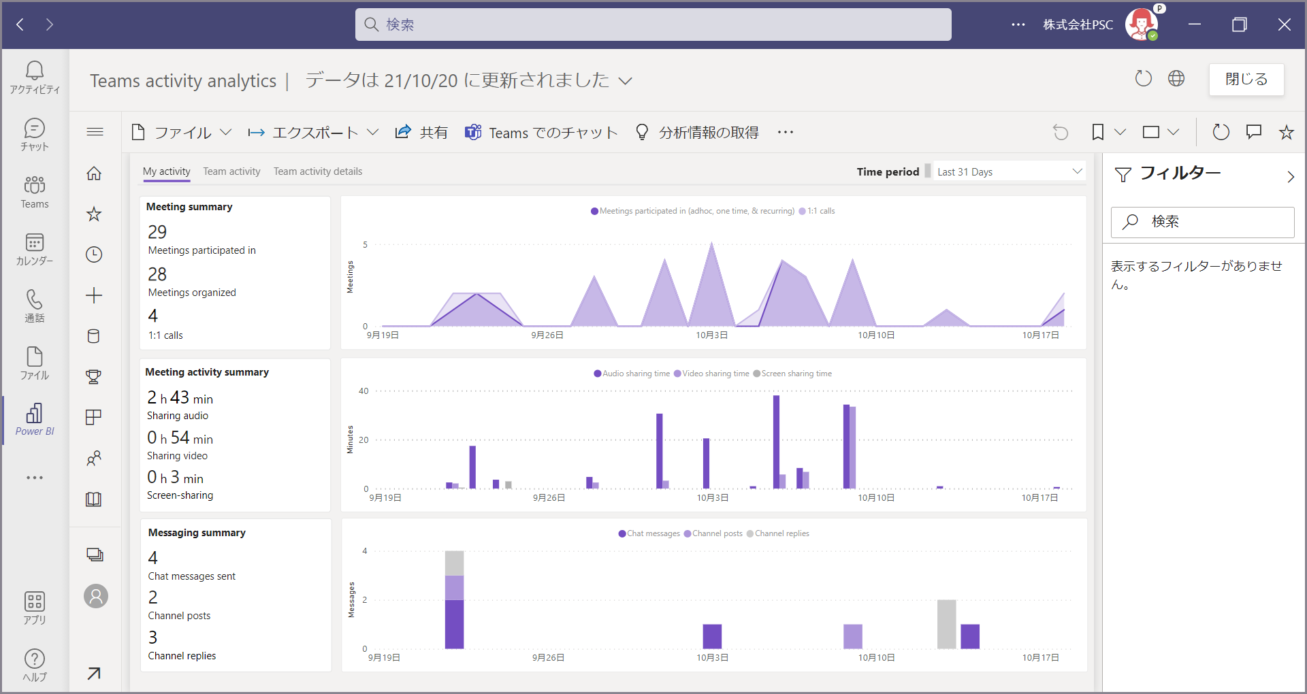Click Channel replies legend swatch
The width and height of the screenshot is (1307, 694).
coord(750,533)
